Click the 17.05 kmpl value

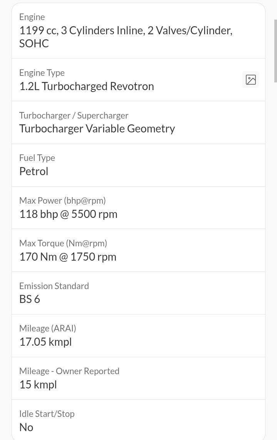(45, 342)
